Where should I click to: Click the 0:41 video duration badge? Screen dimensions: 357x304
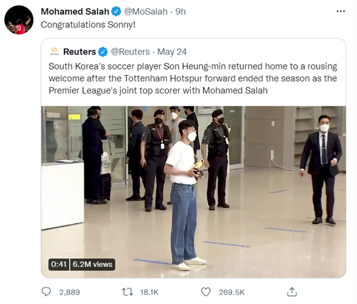pos(58,264)
